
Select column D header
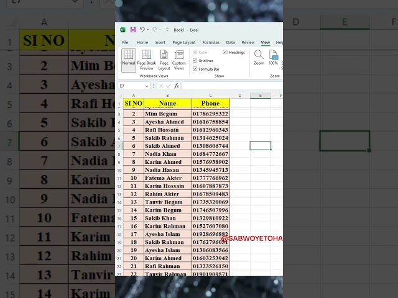coord(240,96)
